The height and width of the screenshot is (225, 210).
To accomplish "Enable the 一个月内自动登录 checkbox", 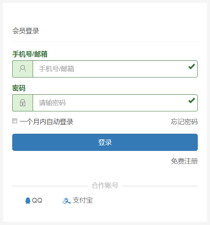I will point(14,121).
